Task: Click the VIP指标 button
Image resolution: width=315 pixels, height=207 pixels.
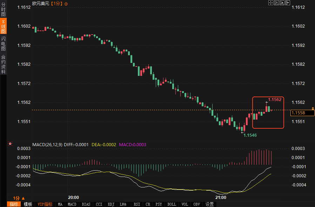Action: [x=45, y=204]
